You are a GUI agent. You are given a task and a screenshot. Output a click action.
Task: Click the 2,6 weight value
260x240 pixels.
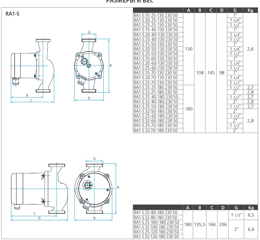point(250,49)
